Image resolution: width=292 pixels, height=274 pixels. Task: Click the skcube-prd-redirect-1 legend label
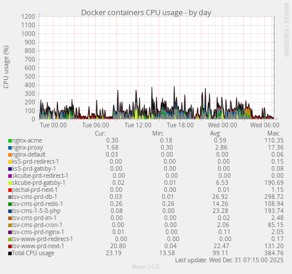(x=40, y=175)
